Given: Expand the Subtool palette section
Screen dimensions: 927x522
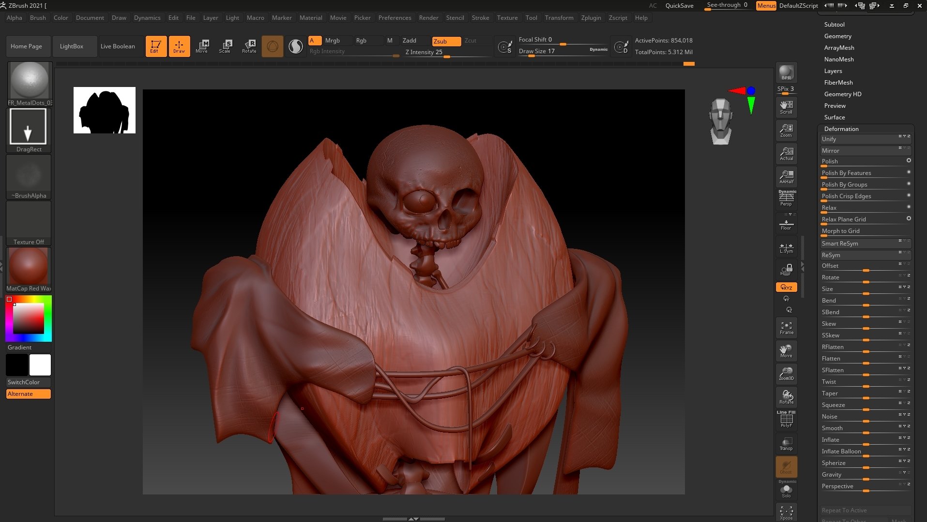Looking at the screenshot, I should pyautogui.click(x=834, y=24).
